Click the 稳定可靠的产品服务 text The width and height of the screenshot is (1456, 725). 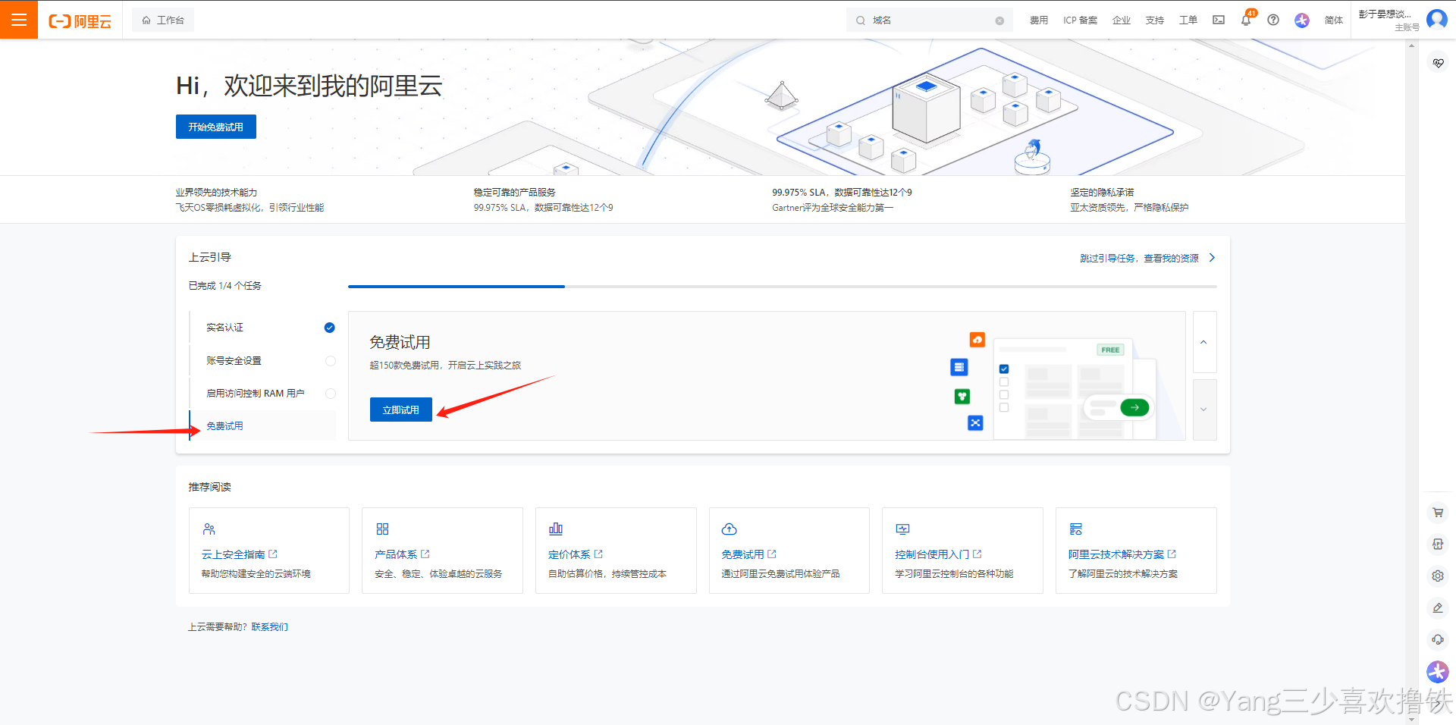(515, 193)
